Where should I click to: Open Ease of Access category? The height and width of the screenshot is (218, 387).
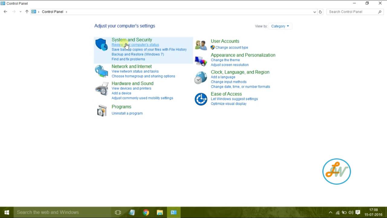pyautogui.click(x=226, y=94)
